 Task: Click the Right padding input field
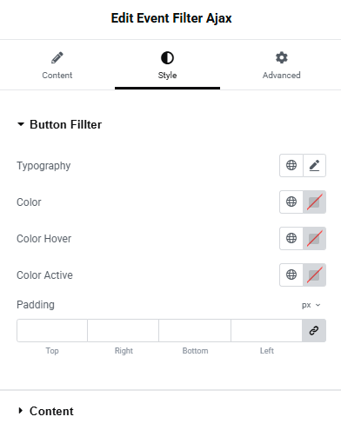pos(124,330)
